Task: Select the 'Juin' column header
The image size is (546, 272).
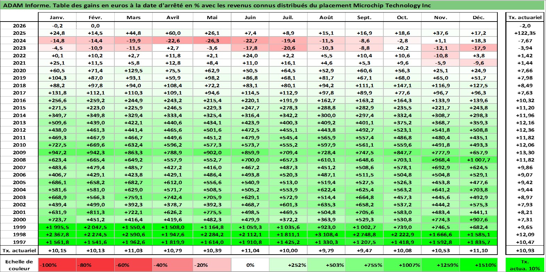Action: tap(250, 17)
